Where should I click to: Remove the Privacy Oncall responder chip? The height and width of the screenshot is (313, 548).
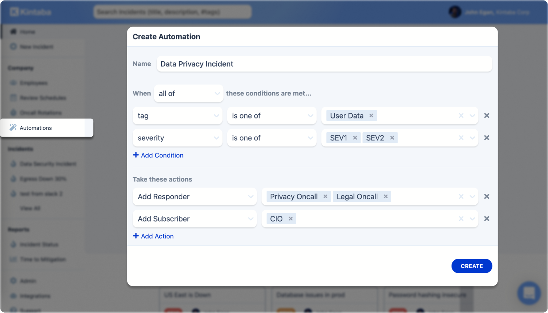point(325,196)
